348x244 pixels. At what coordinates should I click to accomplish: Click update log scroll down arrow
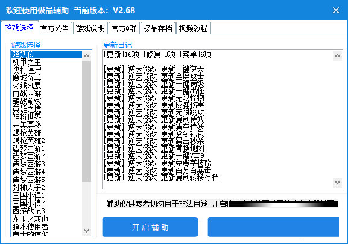click(337, 183)
